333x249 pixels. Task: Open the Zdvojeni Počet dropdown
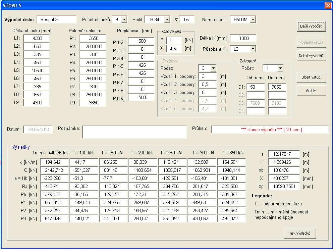click(280, 68)
